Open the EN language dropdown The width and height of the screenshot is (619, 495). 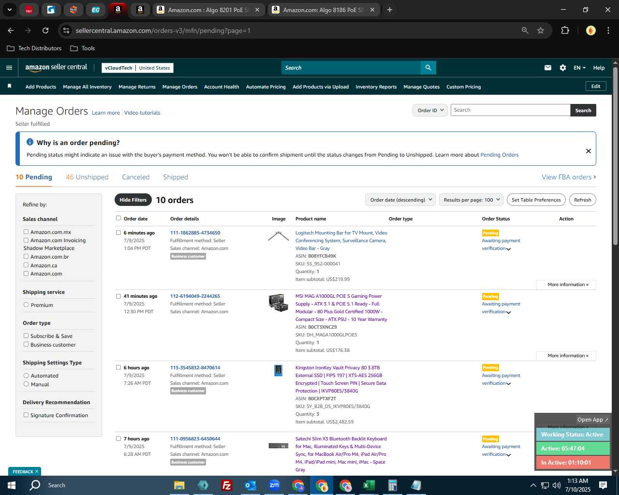point(579,68)
